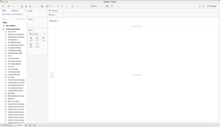Click the Size marks card

point(37,39)
